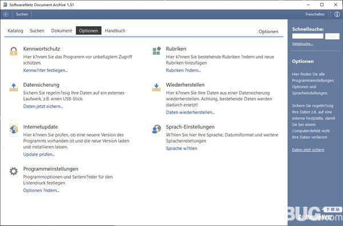Click the Internetupdate globe icon
Viewport: 343px width, 226px height.
click(14, 129)
